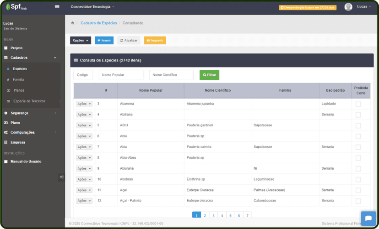Click the Nome Popular filter field
379x229 pixels.
pyautogui.click(x=121, y=75)
